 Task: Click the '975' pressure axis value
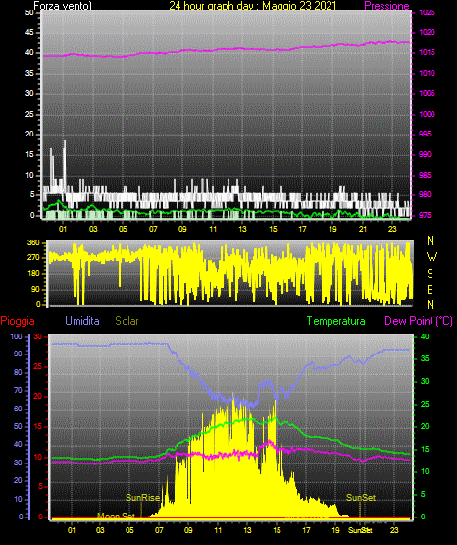[425, 215]
